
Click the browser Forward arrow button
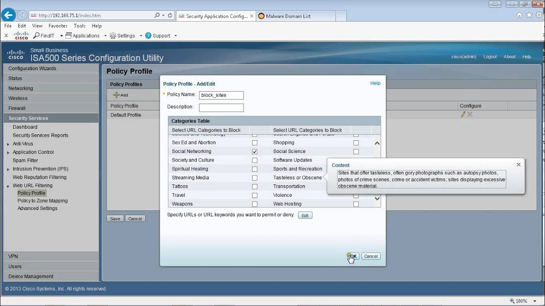coord(22,15)
